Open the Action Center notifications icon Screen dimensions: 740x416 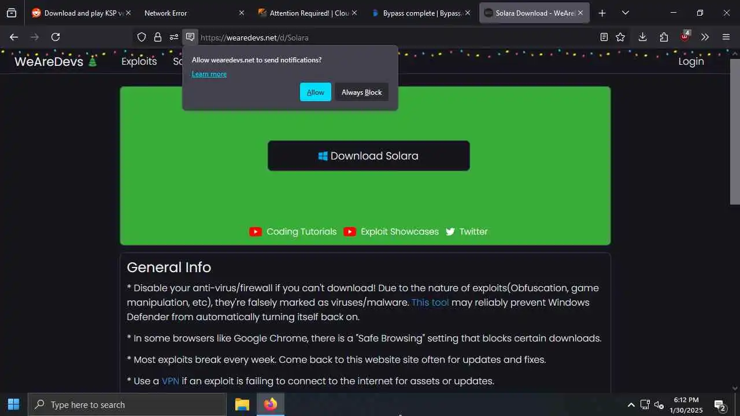[x=720, y=405]
